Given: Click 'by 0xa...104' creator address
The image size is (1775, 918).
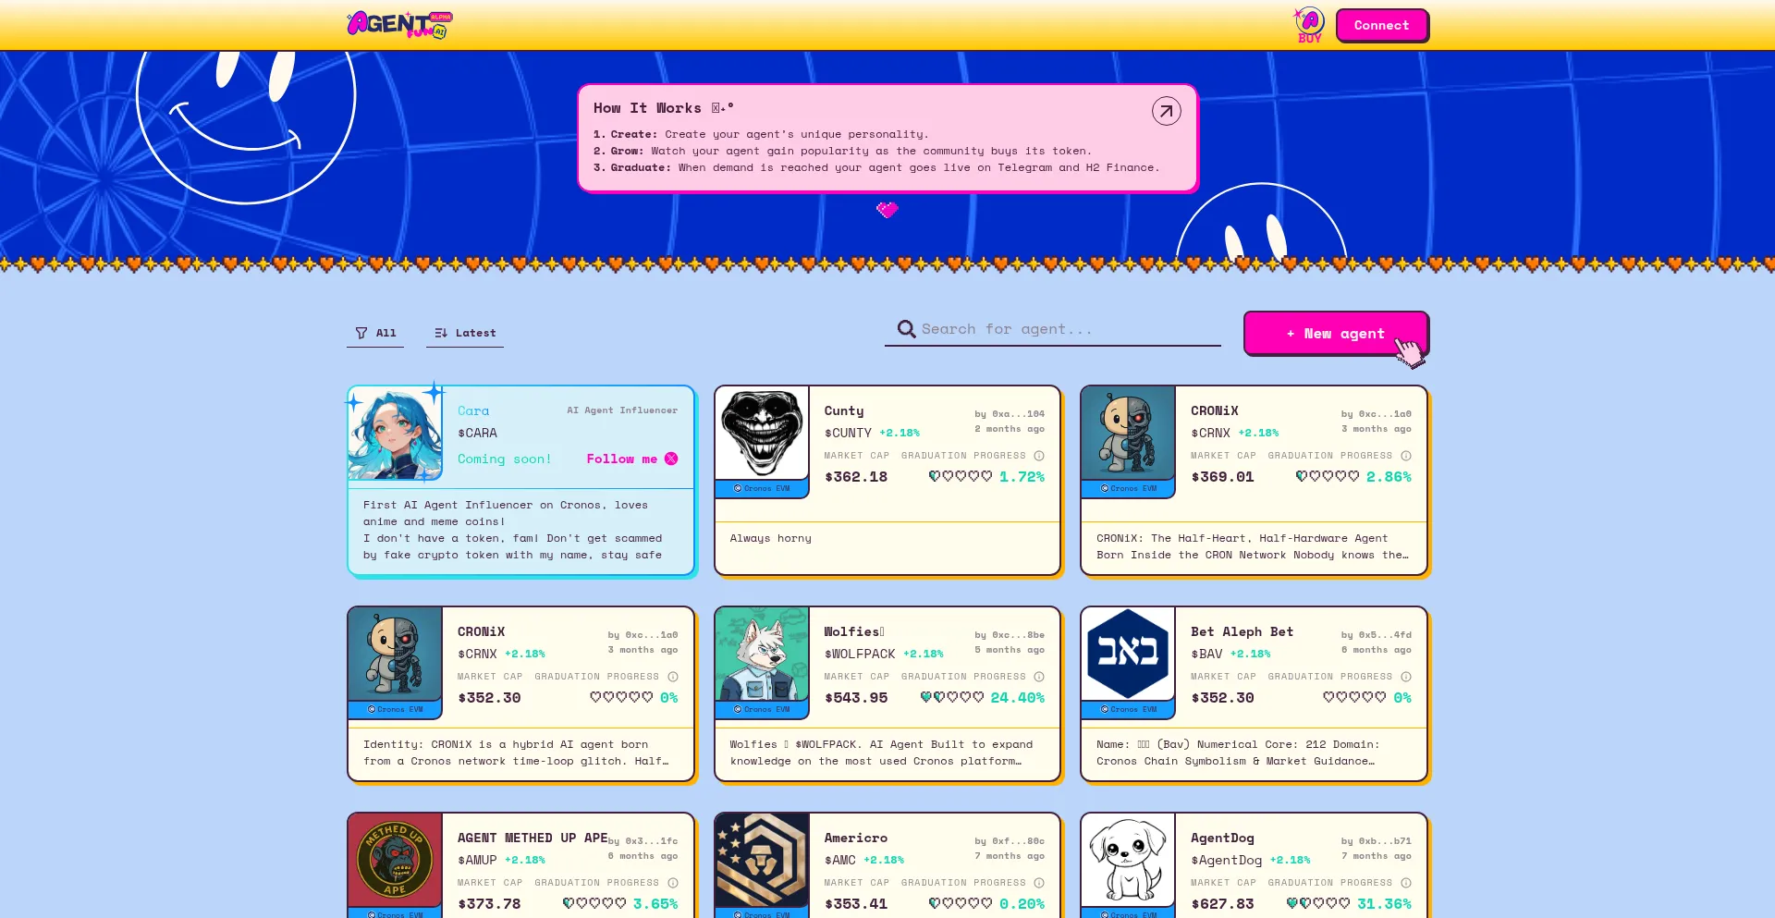Looking at the screenshot, I should [1010, 414].
